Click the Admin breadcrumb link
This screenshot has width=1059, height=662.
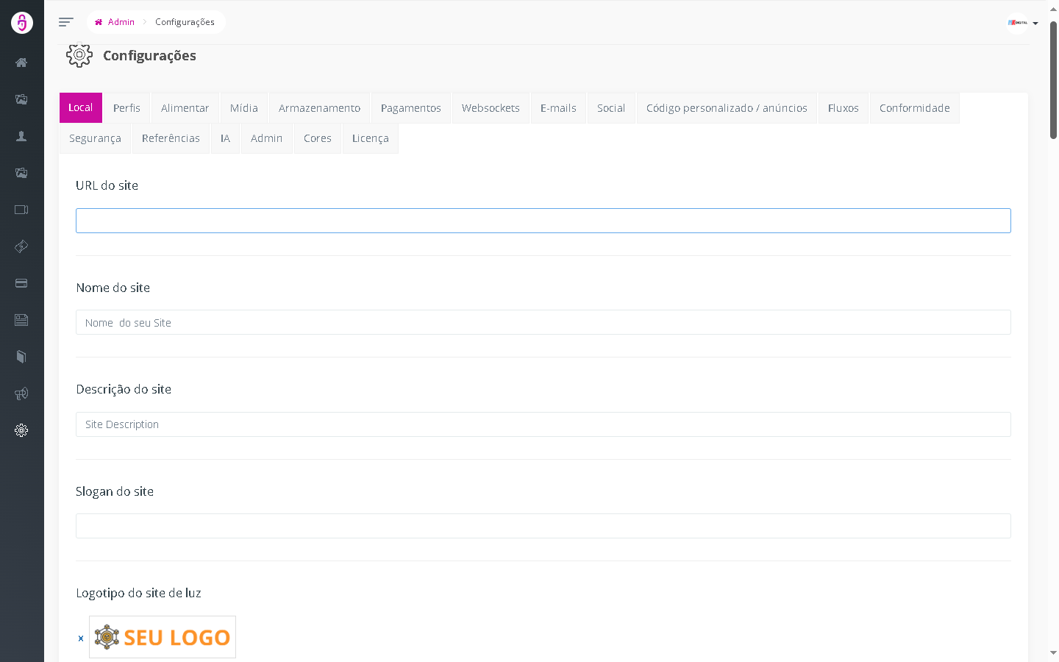[x=121, y=22]
